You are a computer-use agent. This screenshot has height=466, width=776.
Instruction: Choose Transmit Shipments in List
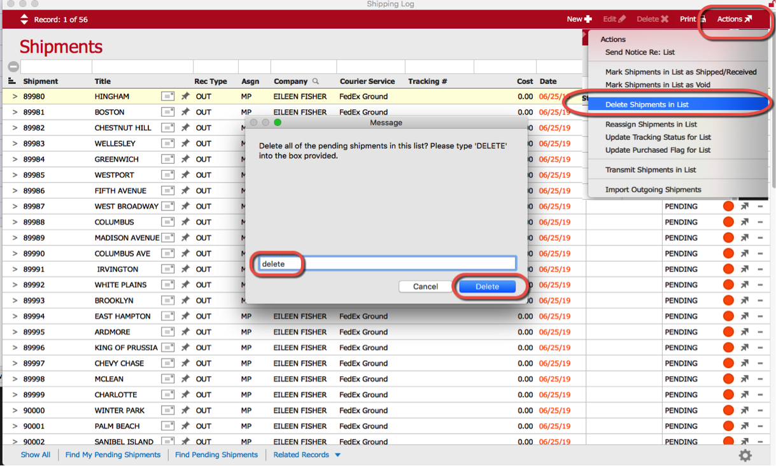coord(651,169)
